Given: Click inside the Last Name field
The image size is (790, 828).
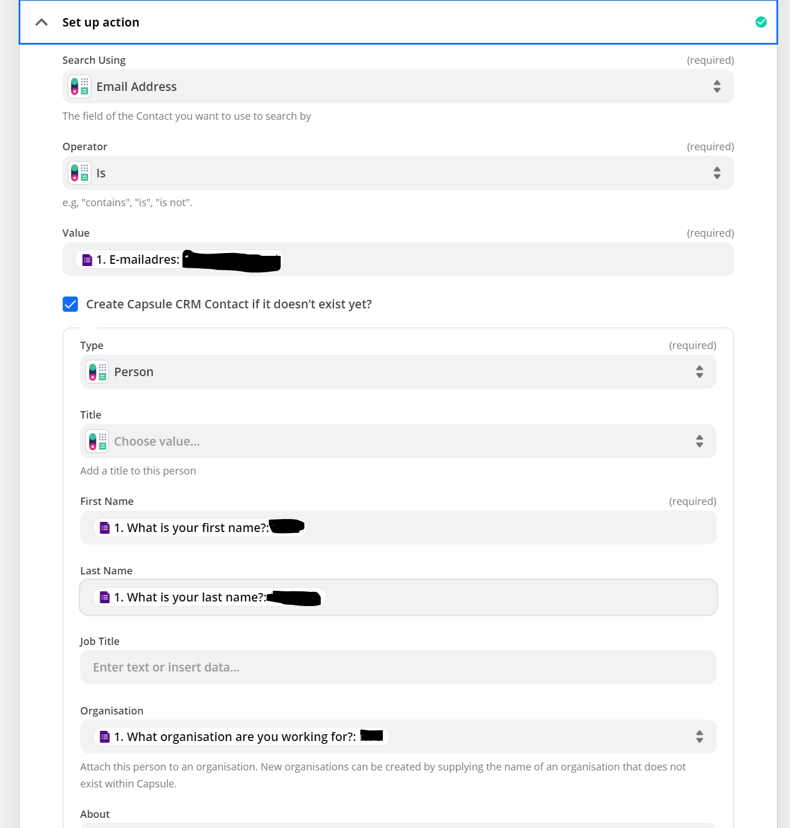Looking at the screenshot, I should (520, 598).
